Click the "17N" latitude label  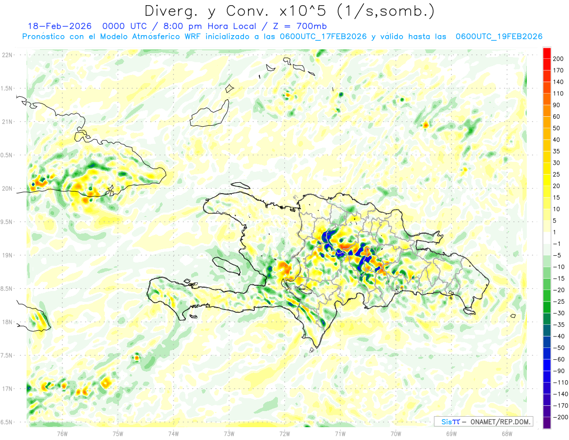click(7, 389)
